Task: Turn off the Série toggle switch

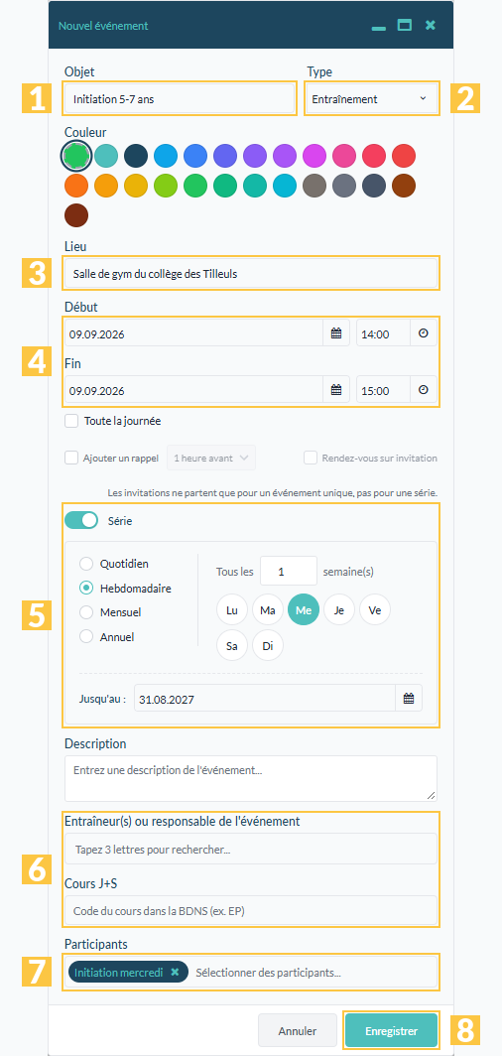Action: (81, 520)
